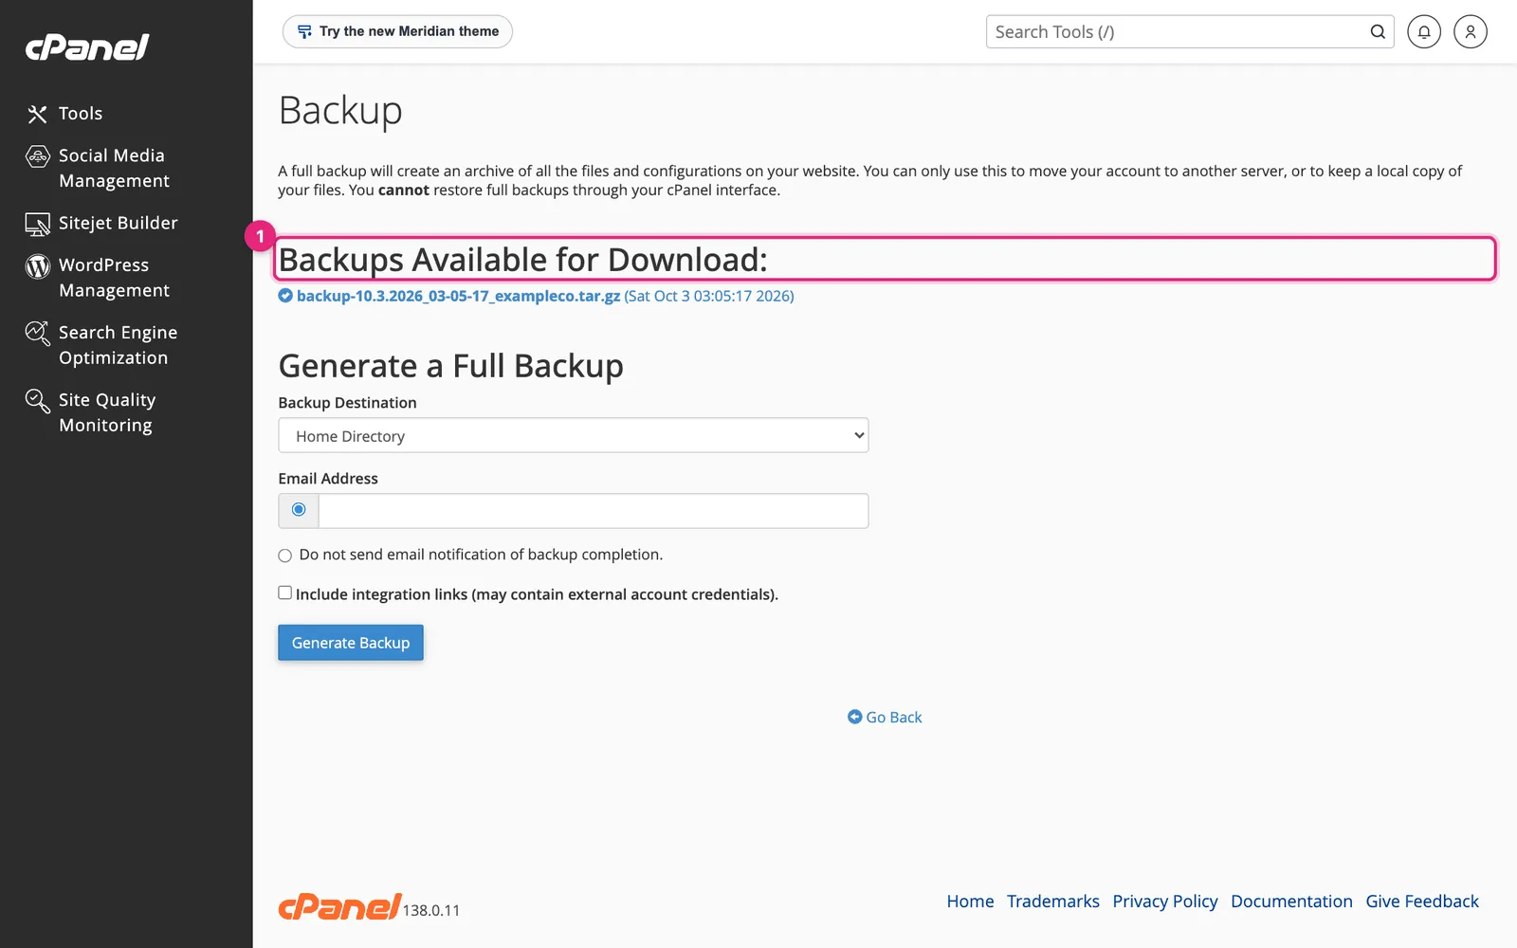
Task: Click the search magnifier icon in Search Tools
Action: 1377,31
